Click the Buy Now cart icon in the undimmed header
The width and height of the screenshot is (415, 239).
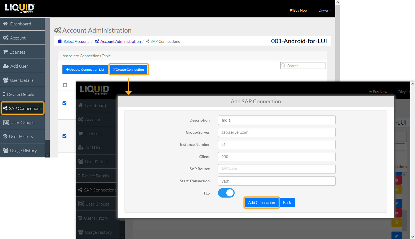[x=291, y=10]
